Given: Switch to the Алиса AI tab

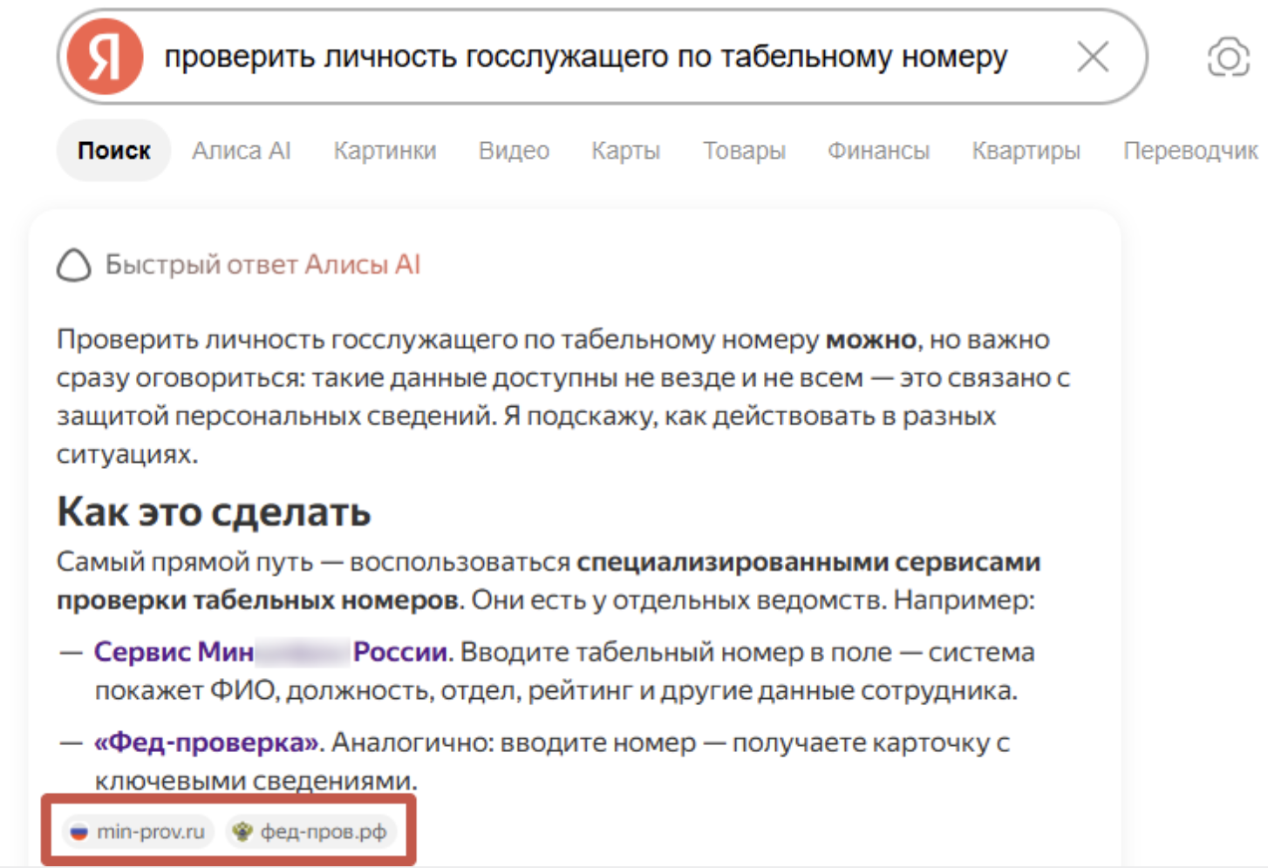Looking at the screenshot, I should tap(242, 151).
